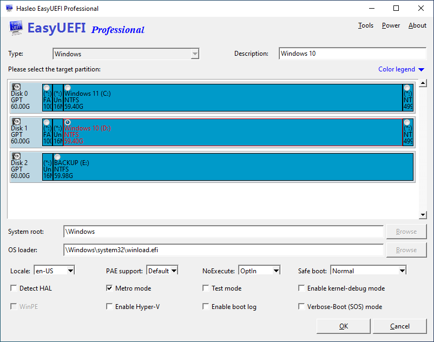Click Browse next to System root
This screenshot has height=342, width=434.
406,232
